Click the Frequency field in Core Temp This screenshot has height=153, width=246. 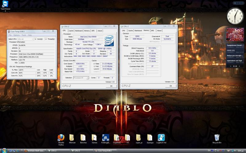[36, 57]
